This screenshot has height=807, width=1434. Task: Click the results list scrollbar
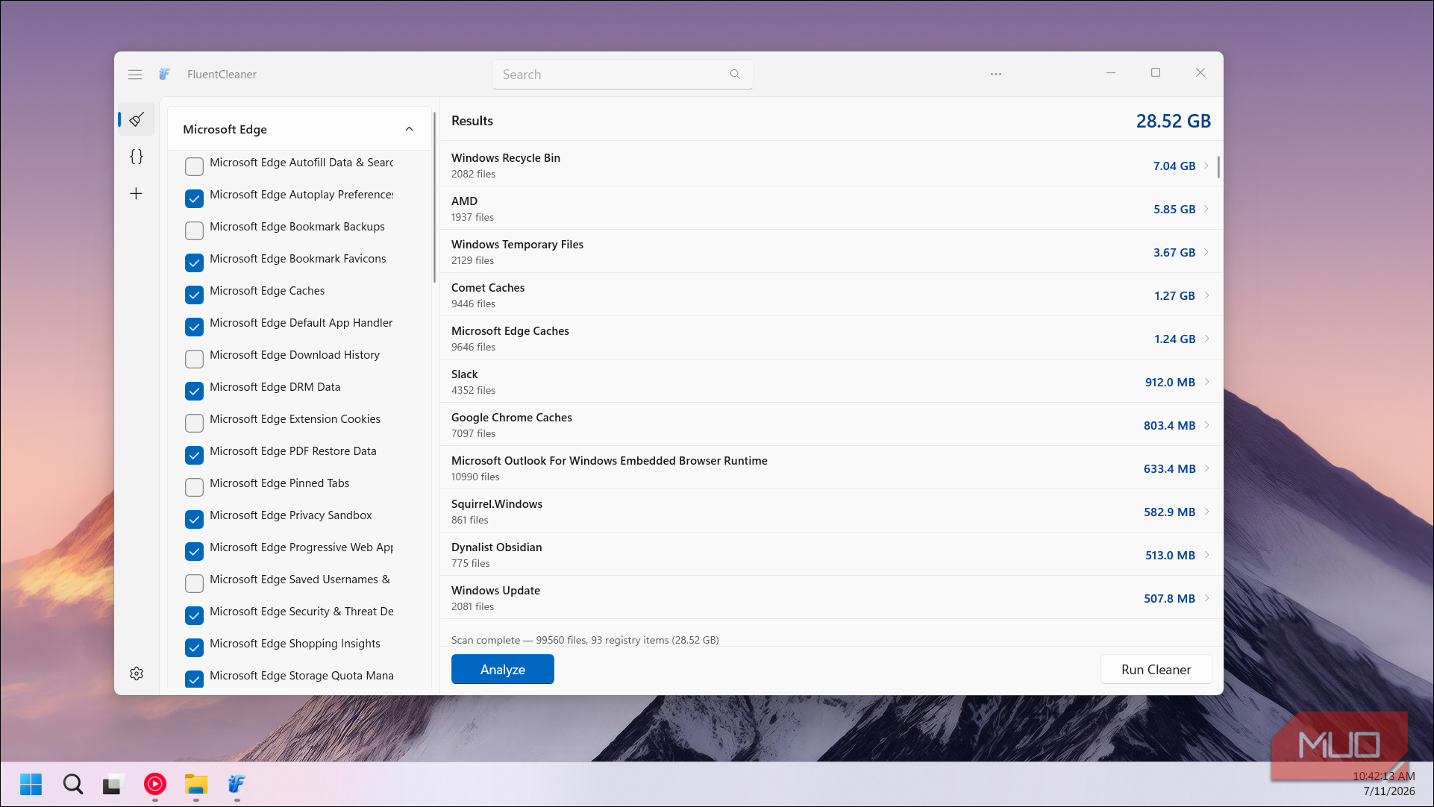(1218, 167)
